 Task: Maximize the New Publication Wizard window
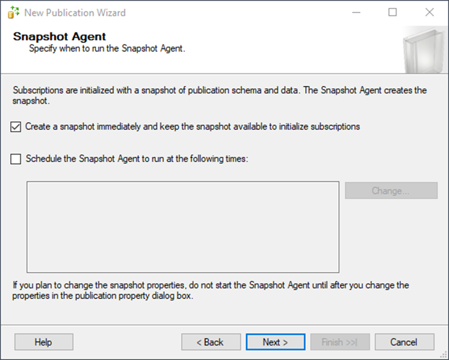(x=392, y=13)
